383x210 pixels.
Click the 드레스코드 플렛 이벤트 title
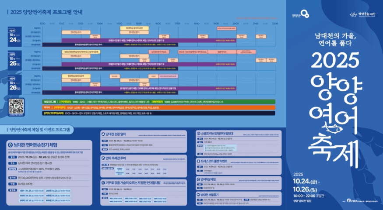(x=214, y=161)
